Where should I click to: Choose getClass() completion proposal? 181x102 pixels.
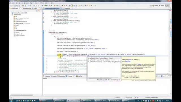click(104, 58)
